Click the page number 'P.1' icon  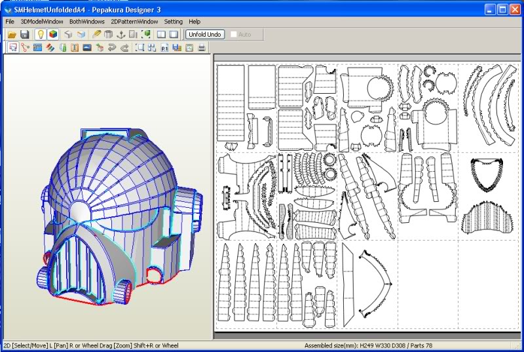[164, 47]
